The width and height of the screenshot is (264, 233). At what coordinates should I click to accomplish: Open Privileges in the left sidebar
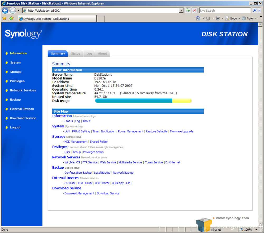(x=17, y=81)
